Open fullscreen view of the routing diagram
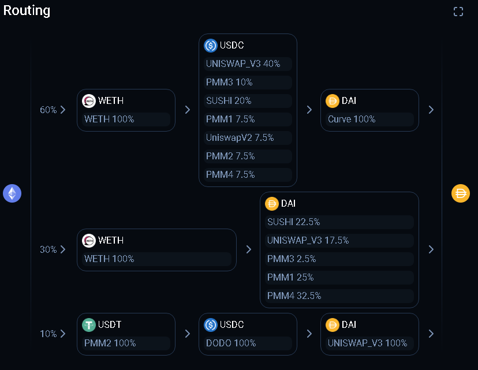The width and height of the screenshot is (478, 370). 458,11
